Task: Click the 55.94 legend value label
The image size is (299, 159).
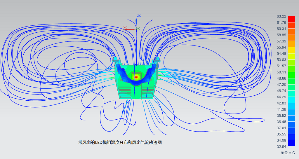Action: coord(281,47)
